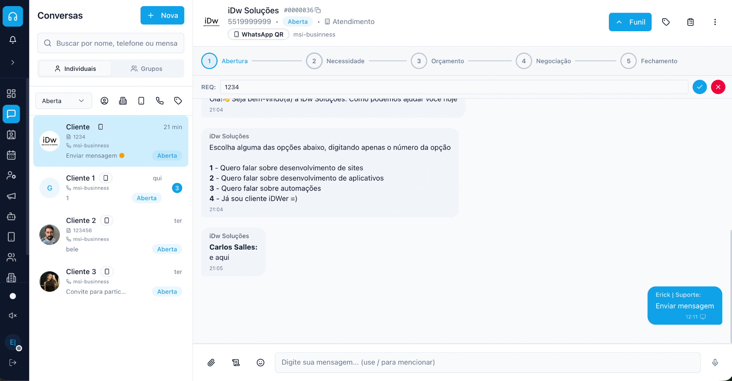Open the three-dot menu in conversation header

coord(715,22)
